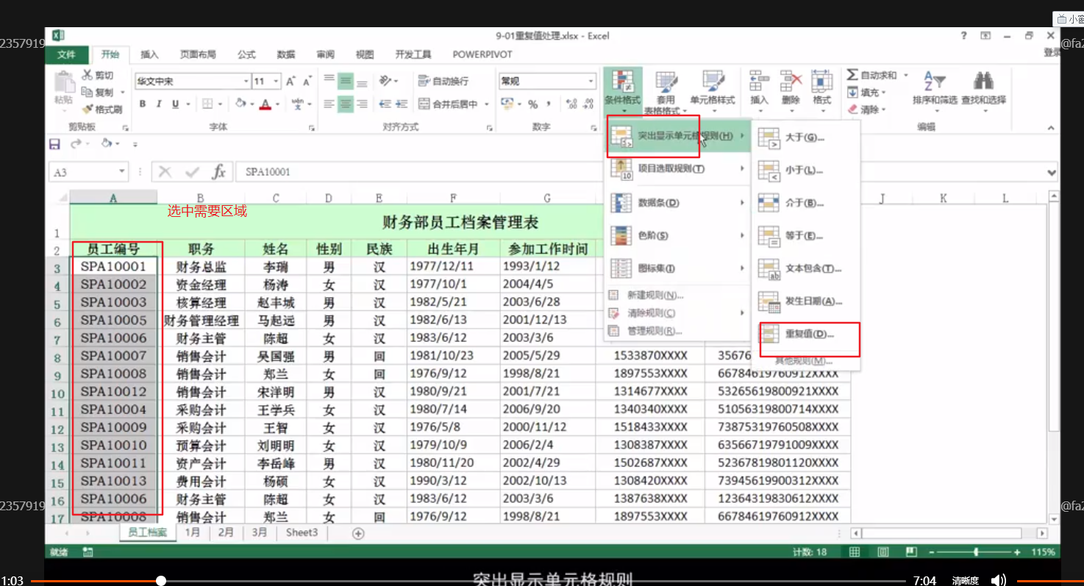Switch to the Sheet3 sheet tab
Viewport: 1084px width, 586px height.
click(x=302, y=532)
